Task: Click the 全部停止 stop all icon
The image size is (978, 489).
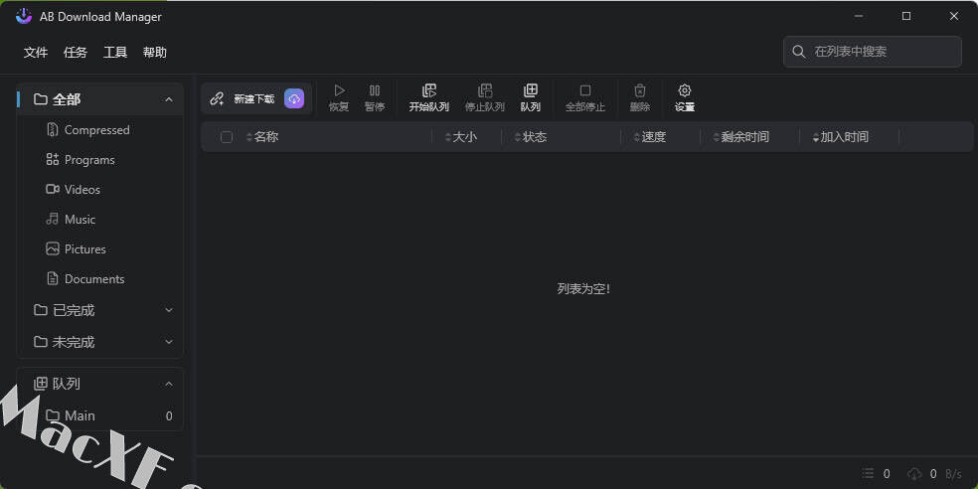Action: (585, 91)
